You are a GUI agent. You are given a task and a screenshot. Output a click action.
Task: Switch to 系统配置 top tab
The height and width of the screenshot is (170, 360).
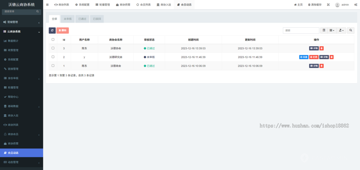(x=82, y=5)
